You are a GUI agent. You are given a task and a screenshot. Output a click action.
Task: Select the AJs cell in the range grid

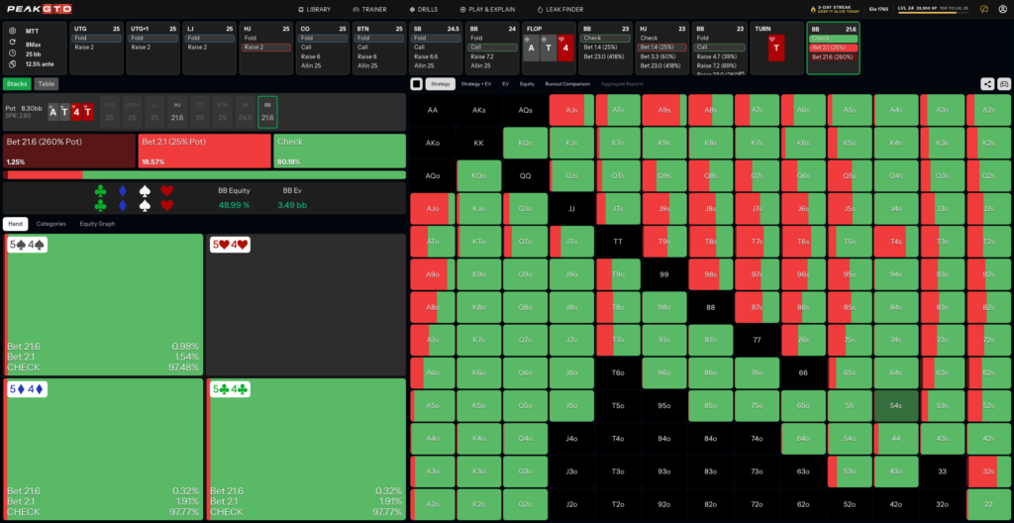tap(571, 110)
